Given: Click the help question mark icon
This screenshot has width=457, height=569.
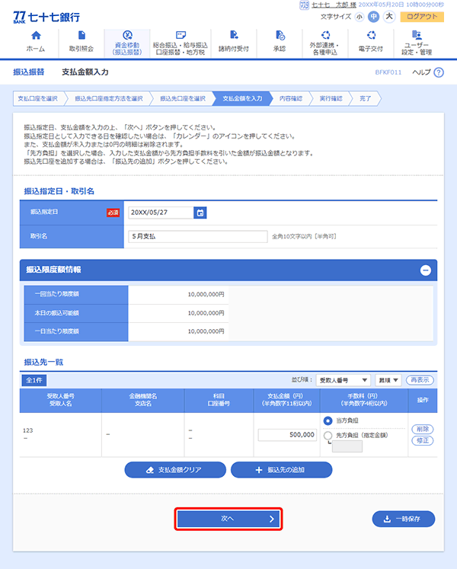Looking at the screenshot, I should pos(437,72).
